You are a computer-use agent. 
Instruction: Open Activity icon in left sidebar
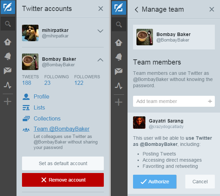[8, 85]
